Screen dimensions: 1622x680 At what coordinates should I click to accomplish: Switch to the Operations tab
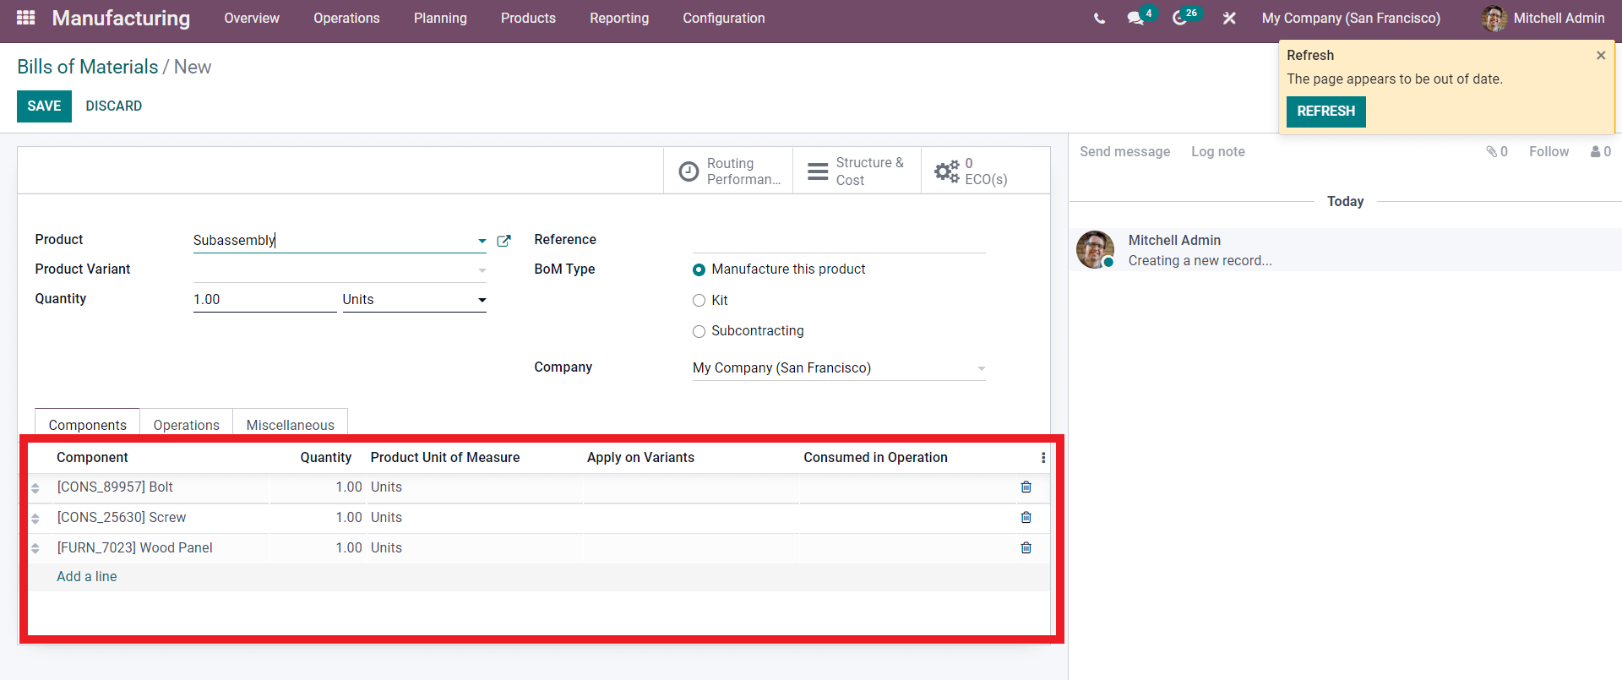coord(186,424)
